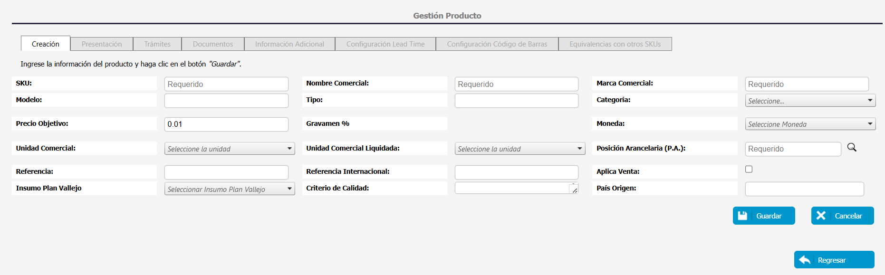This screenshot has height=275, width=885.
Task: Click into the Precio Objetivo field
Action: tap(226, 124)
